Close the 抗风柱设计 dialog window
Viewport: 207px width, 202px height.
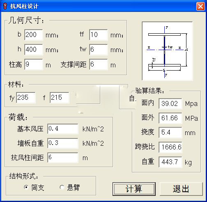tap(200, 7)
